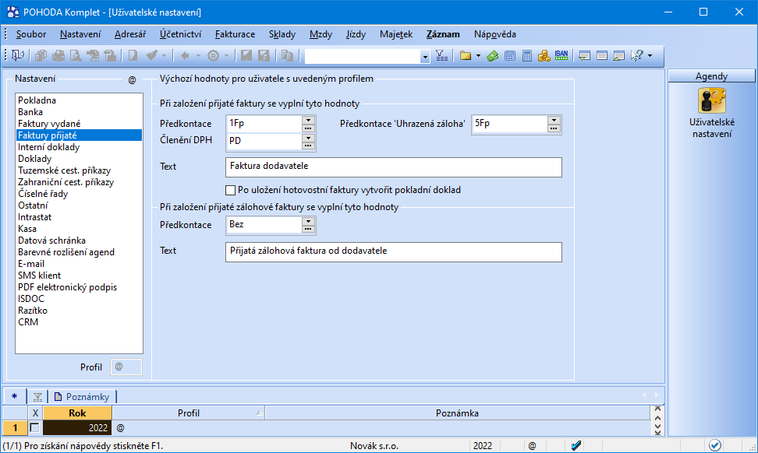Click the filter icon tab beside Poznámky

[37, 396]
